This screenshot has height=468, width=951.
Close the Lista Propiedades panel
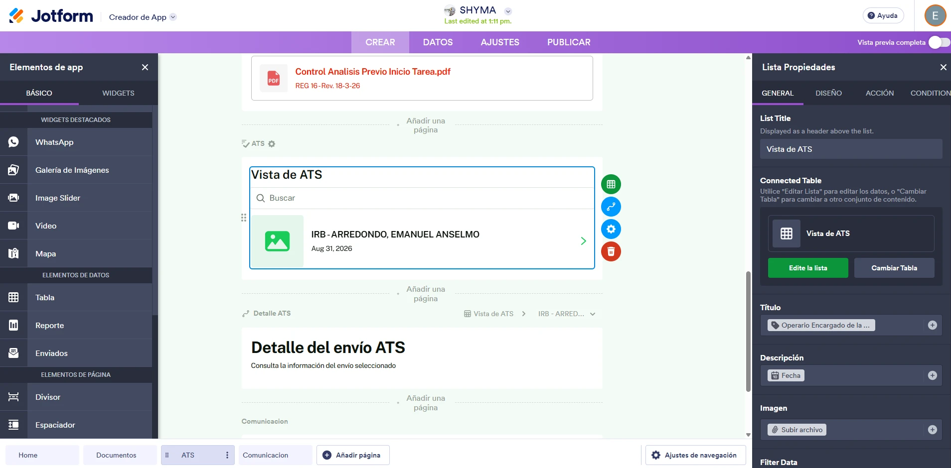click(944, 67)
